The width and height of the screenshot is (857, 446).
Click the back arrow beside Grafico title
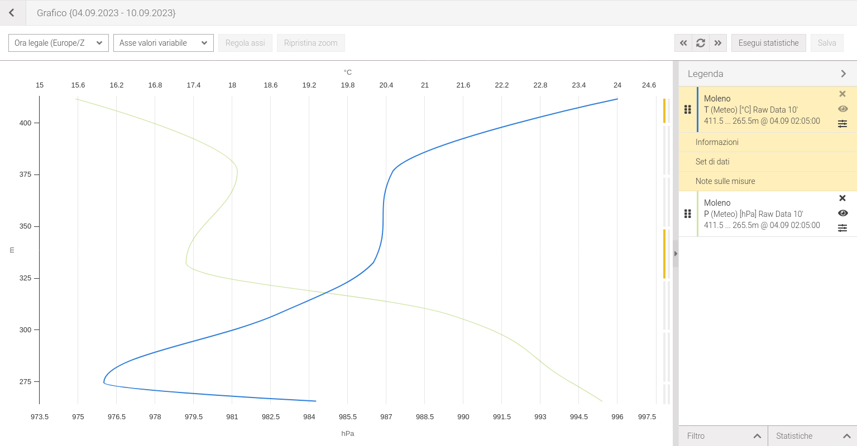pos(12,13)
